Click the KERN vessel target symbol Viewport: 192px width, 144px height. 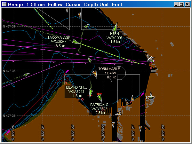coord(115,28)
